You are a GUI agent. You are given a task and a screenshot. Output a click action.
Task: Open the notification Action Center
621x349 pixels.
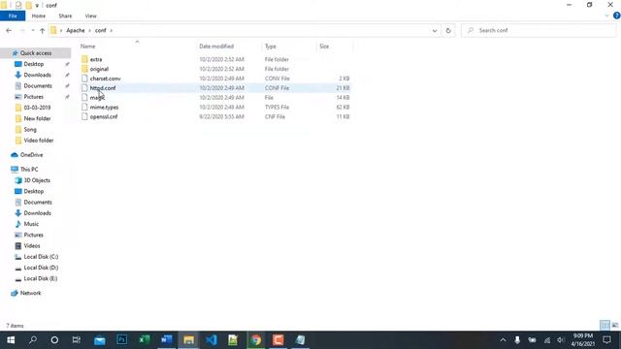point(606,340)
